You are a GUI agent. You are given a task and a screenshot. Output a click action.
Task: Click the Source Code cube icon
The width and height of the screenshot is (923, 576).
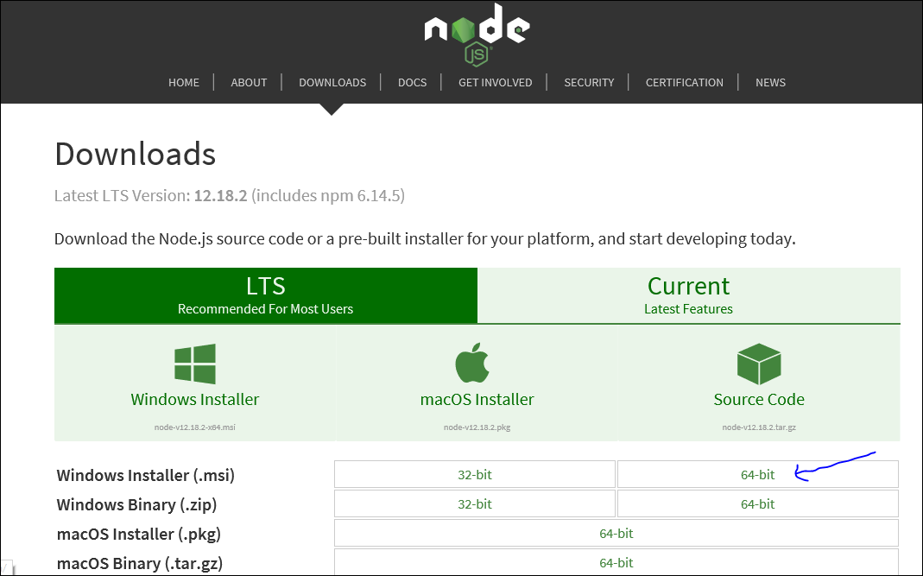[759, 364]
